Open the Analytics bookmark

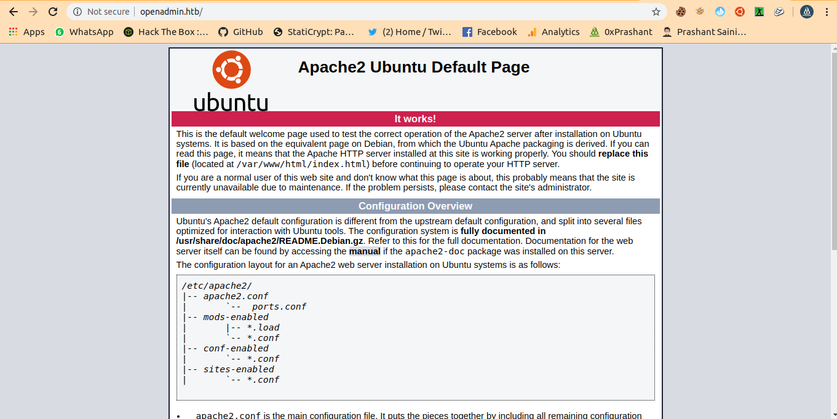point(553,32)
